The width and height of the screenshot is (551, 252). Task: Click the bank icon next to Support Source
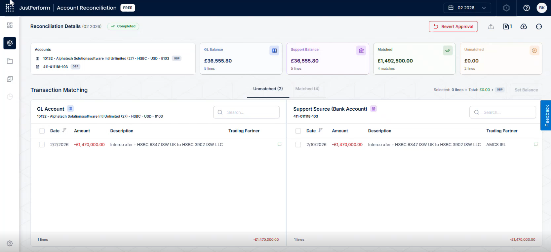[x=374, y=109]
